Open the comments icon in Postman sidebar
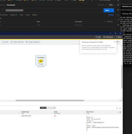 118,10
